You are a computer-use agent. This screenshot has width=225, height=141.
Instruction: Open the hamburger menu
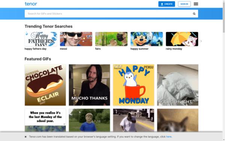196,4
